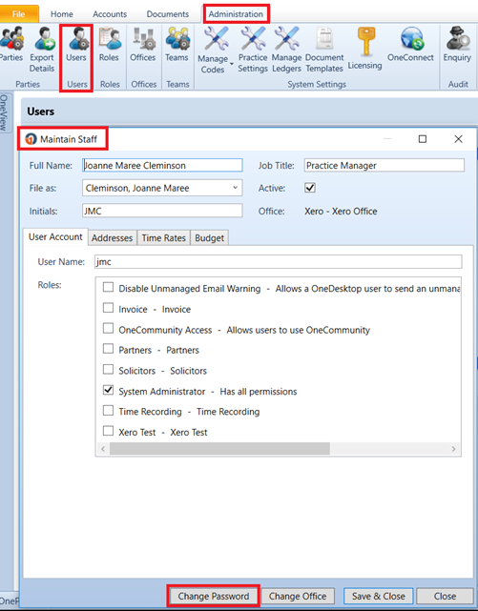Check the OneCommunity Access role

tap(108, 329)
